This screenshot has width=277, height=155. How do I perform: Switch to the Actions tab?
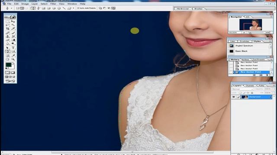[245, 59]
